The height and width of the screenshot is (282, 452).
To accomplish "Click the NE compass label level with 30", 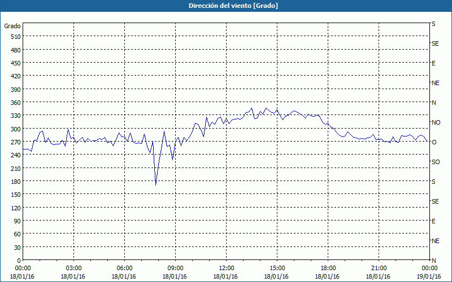I will (x=436, y=241).
